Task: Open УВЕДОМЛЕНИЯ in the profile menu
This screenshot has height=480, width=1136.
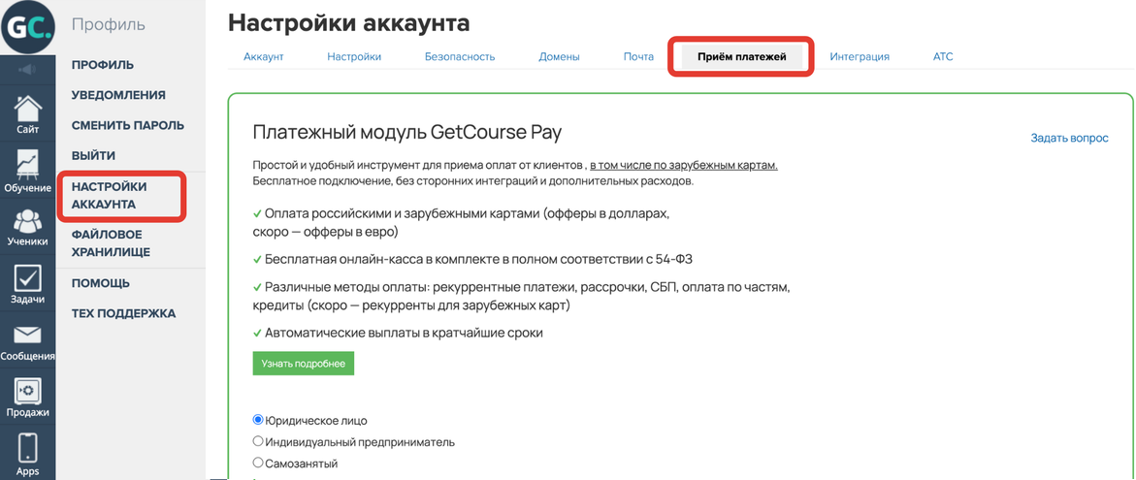Action: click(118, 95)
